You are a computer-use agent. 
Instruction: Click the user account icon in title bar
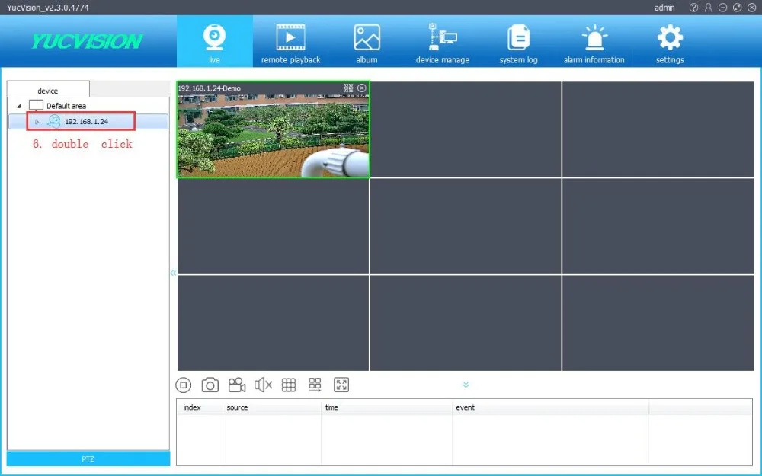click(708, 8)
